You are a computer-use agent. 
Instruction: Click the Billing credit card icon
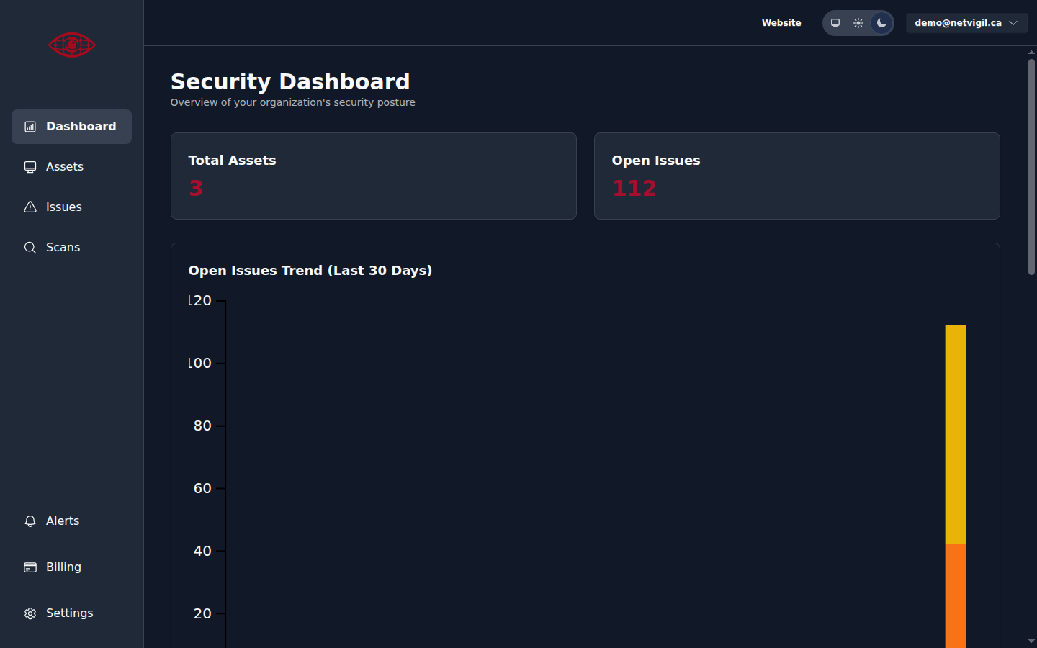[x=30, y=567]
